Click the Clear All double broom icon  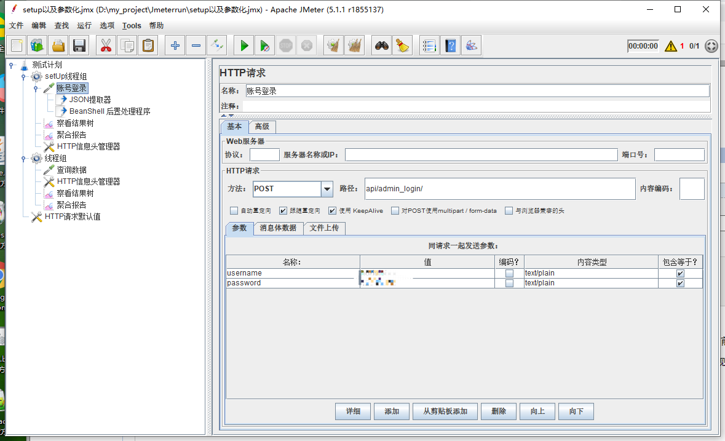click(355, 46)
